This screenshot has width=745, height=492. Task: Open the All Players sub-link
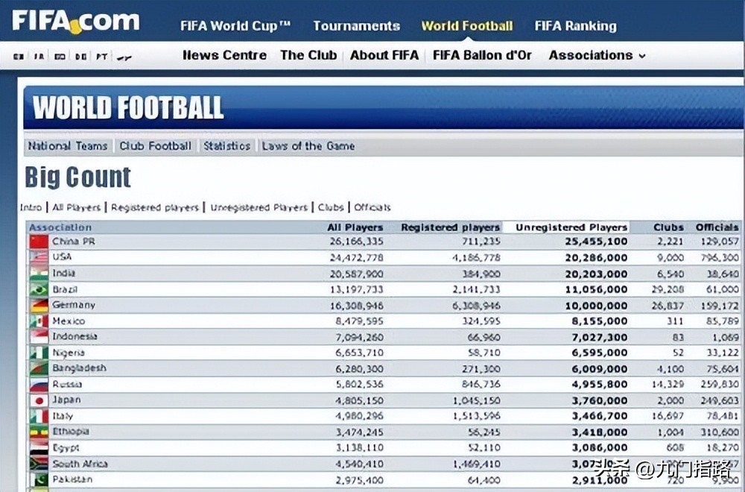click(77, 208)
